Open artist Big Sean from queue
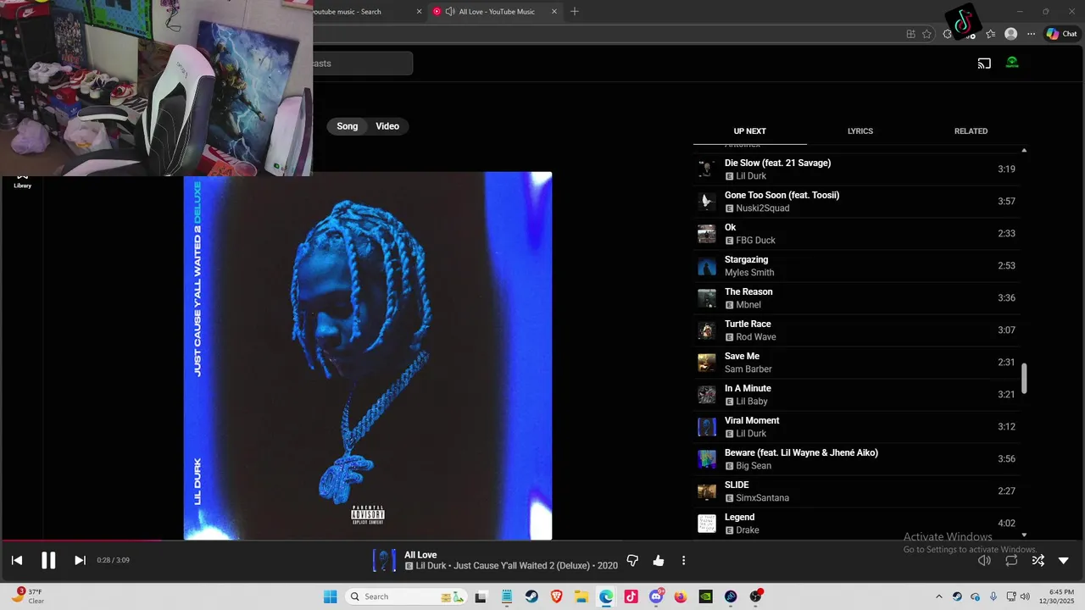Screen dimensions: 1085x610 click(x=754, y=466)
